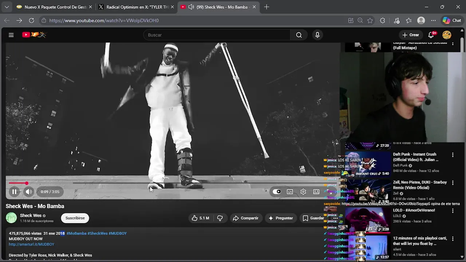Close the Mo Bamba YouTube tab

(254, 7)
